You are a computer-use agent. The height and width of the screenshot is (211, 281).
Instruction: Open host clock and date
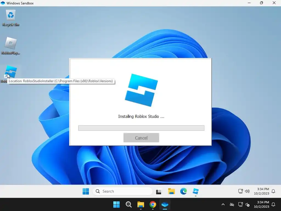point(261,204)
